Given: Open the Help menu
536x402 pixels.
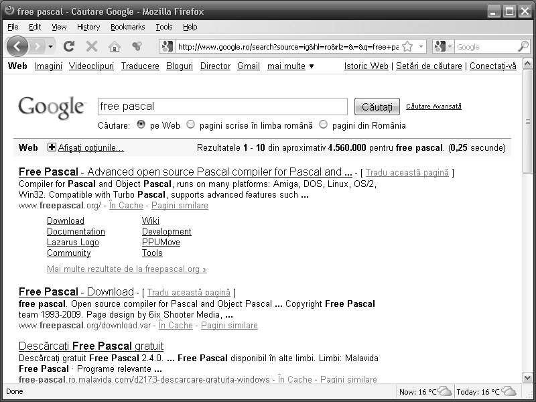Looking at the screenshot, I should click(190, 27).
